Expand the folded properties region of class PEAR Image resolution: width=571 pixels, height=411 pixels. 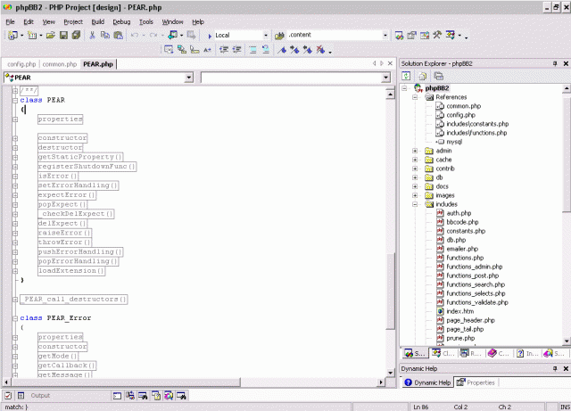pos(15,119)
